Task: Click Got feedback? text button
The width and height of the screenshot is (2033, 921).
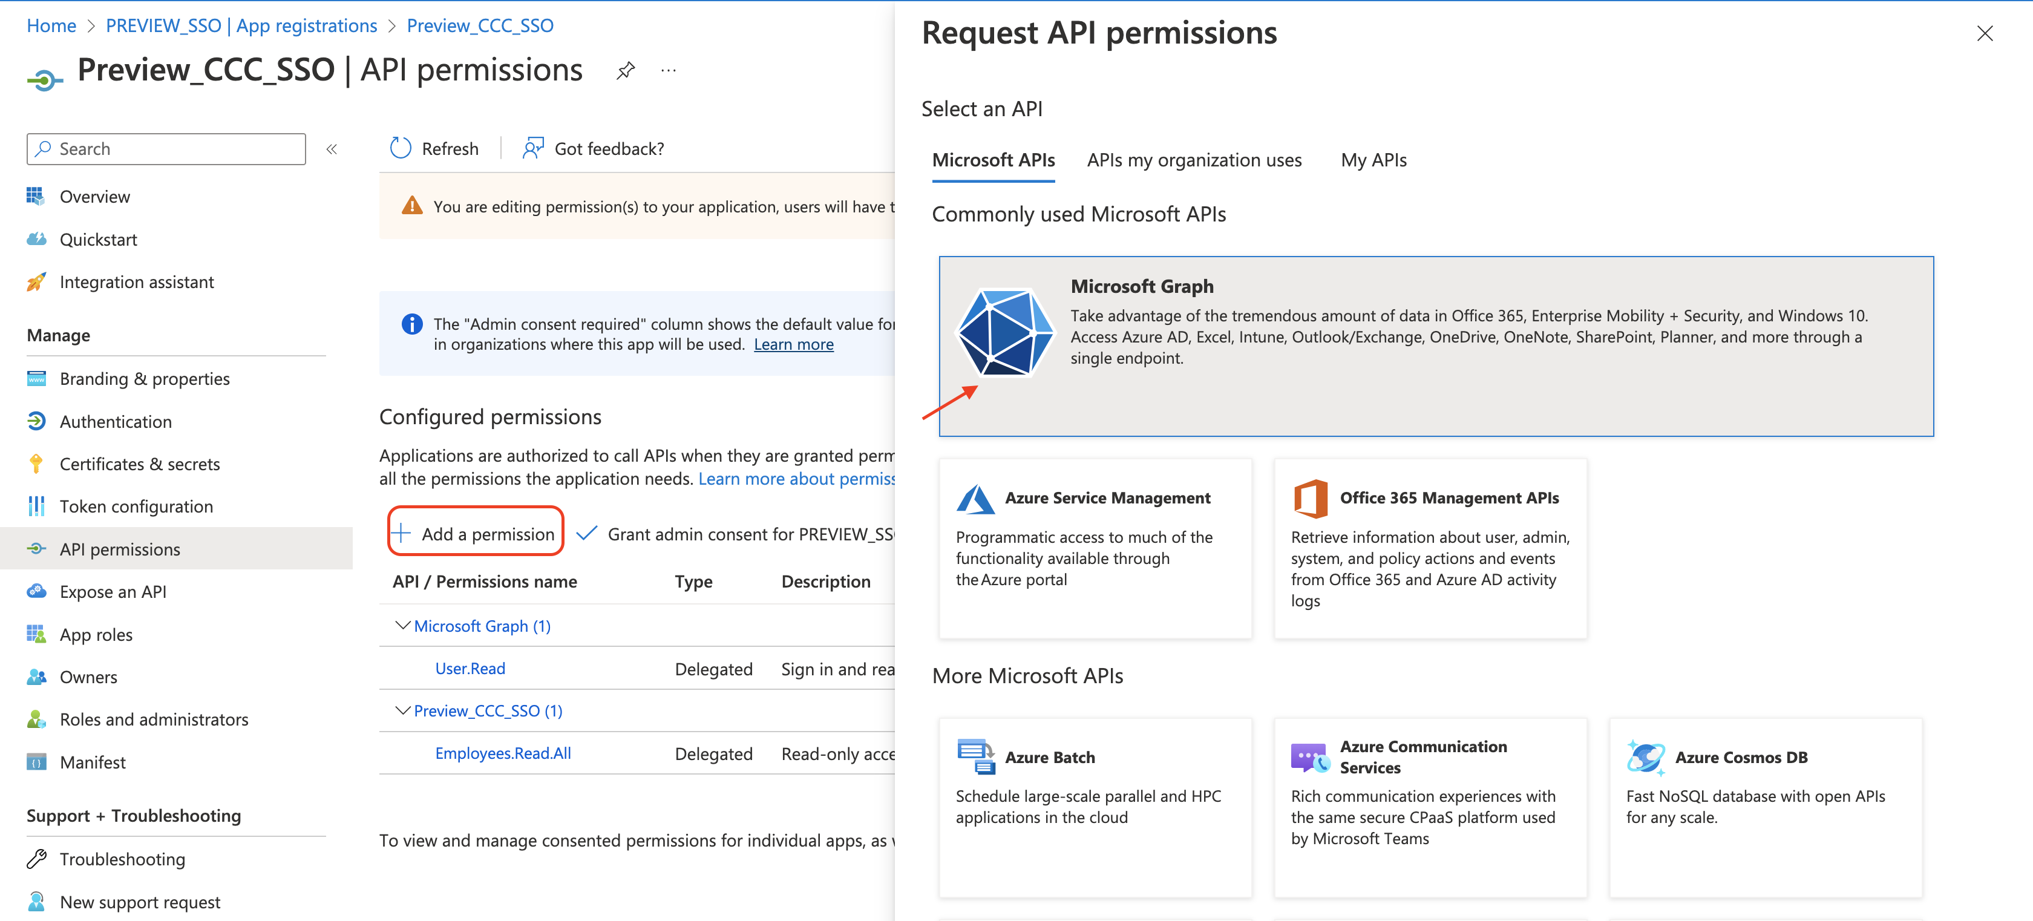Action: pos(609,149)
